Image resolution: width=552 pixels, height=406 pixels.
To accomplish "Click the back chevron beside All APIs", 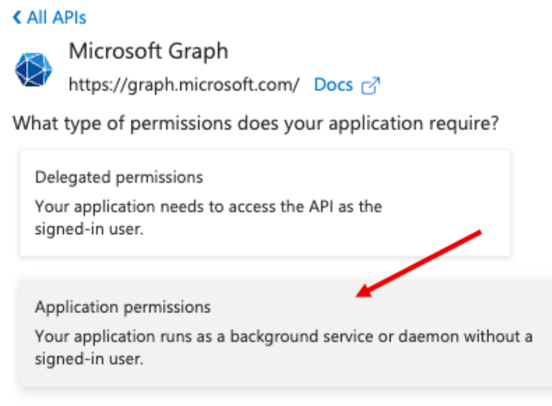I will (x=17, y=17).
